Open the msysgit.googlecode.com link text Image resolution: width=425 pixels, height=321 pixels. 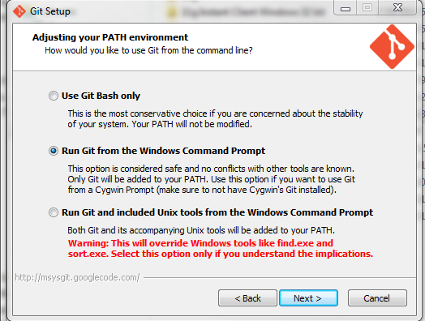(77, 277)
